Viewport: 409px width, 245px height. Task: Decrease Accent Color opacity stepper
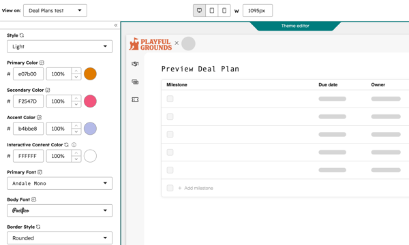76,131
